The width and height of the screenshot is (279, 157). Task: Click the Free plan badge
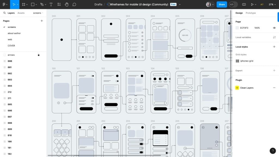pos(173,4)
